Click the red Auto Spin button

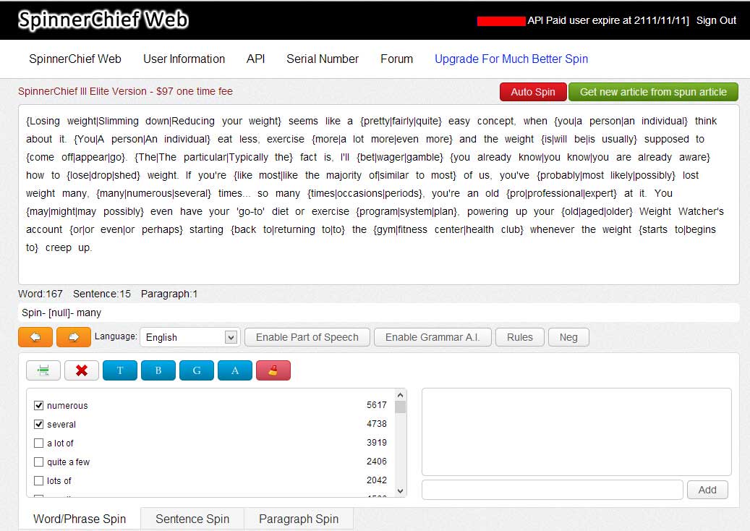click(533, 92)
